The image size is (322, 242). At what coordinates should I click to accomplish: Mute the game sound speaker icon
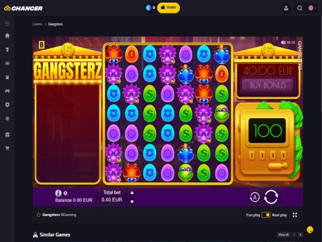283,42
